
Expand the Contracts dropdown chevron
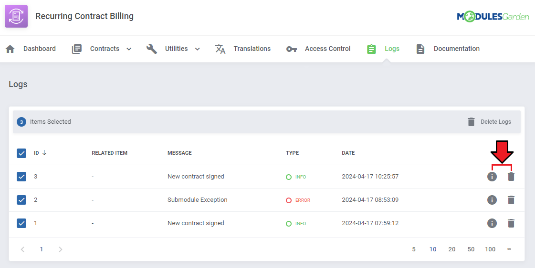(129, 49)
